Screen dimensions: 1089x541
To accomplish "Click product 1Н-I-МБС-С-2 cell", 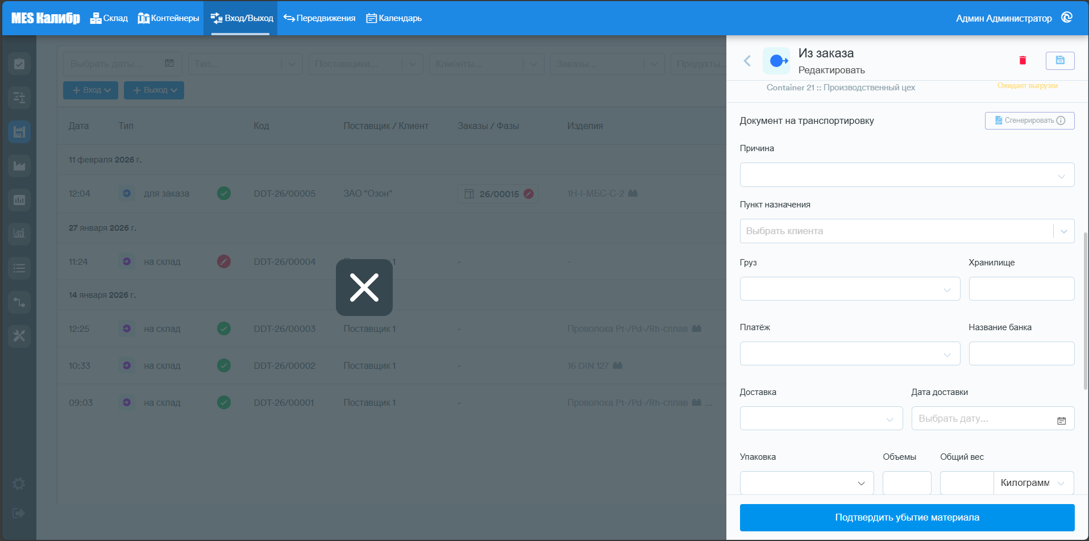I will click(596, 193).
